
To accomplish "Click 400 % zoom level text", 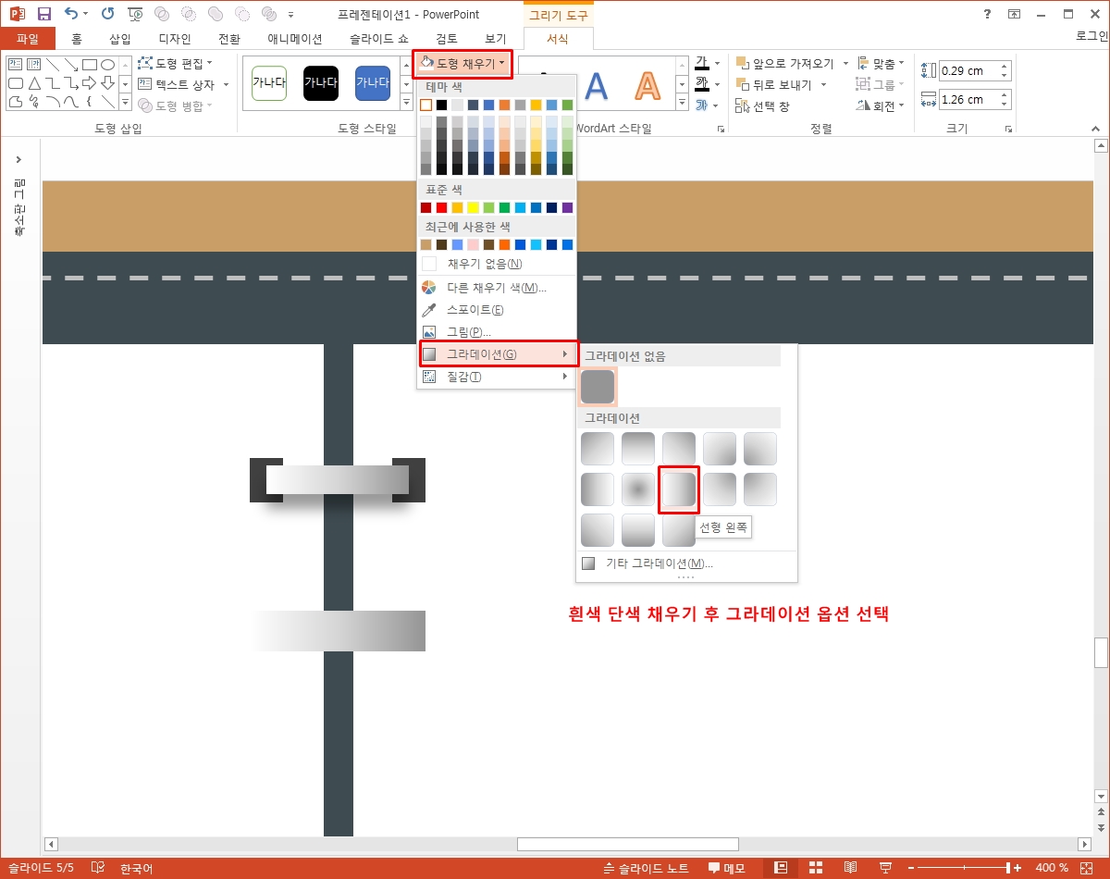I will click(x=1051, y=868).
